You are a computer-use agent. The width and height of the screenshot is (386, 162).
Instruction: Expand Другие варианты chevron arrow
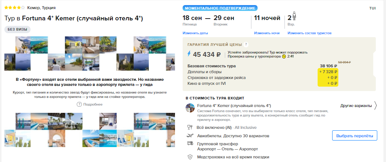point(375,106)
